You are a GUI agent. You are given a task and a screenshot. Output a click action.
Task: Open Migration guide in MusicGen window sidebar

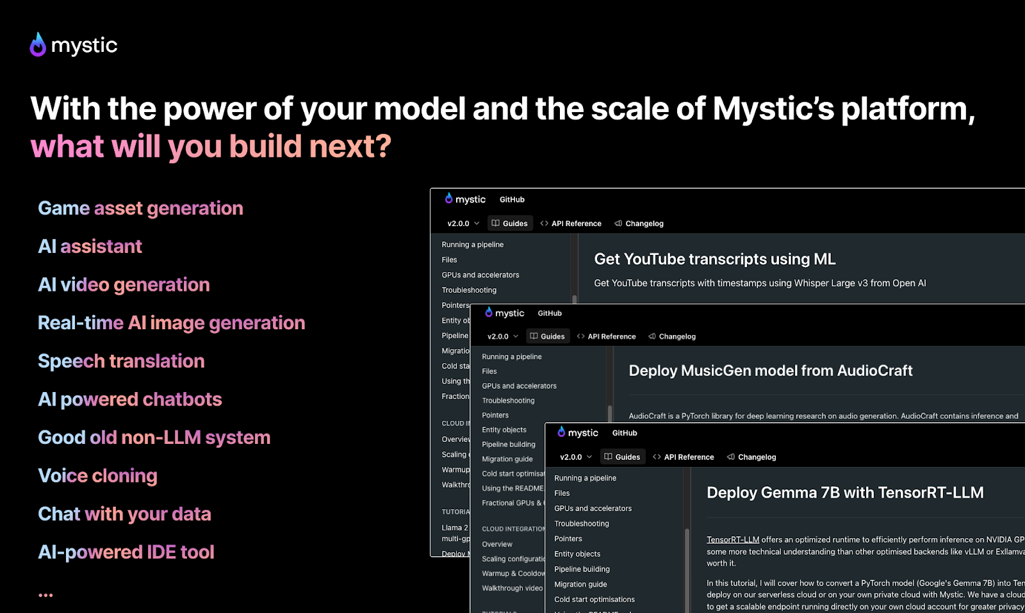click(507, 459)
